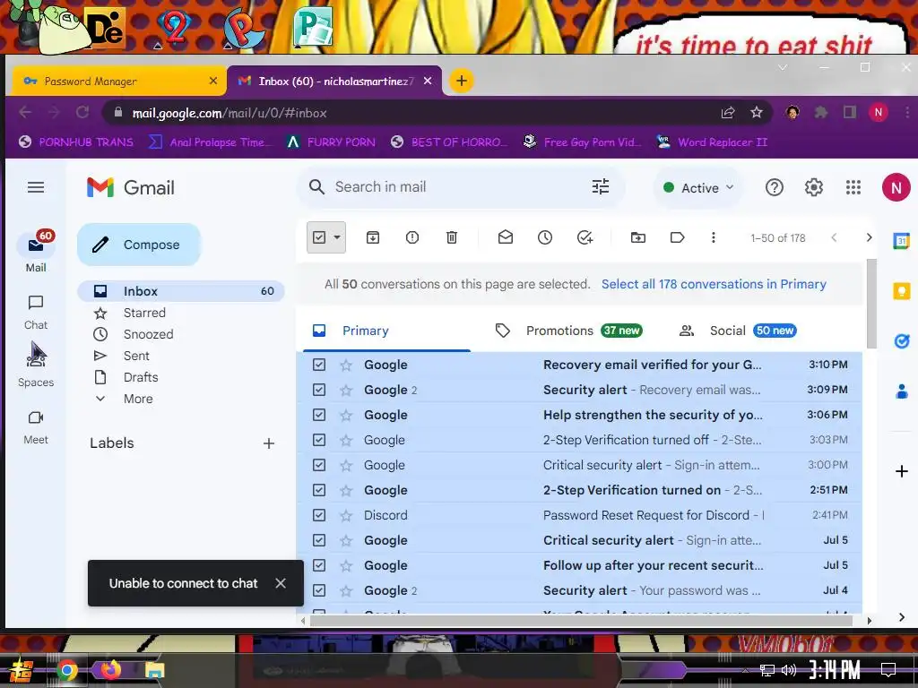Open the tab search chevron in the title bar
Viewport: 918px width, 688px height.
(783, 67)
